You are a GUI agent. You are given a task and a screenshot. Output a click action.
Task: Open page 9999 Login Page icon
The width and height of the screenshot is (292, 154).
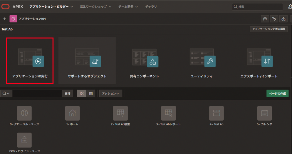click(x=24, y=140)
